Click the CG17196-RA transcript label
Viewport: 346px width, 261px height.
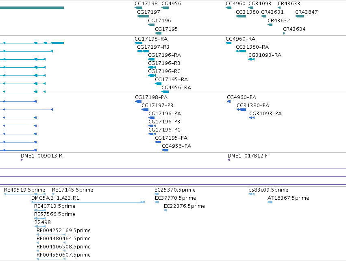pos(164,55)
